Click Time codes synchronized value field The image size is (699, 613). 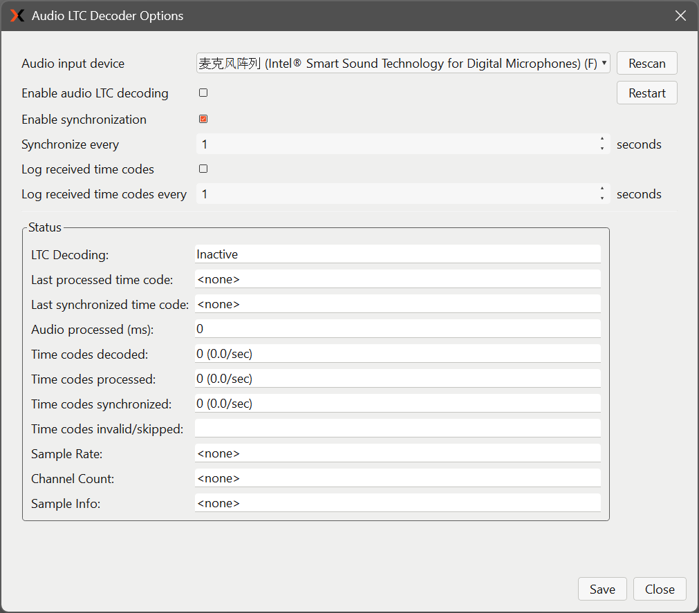[398, 404]
